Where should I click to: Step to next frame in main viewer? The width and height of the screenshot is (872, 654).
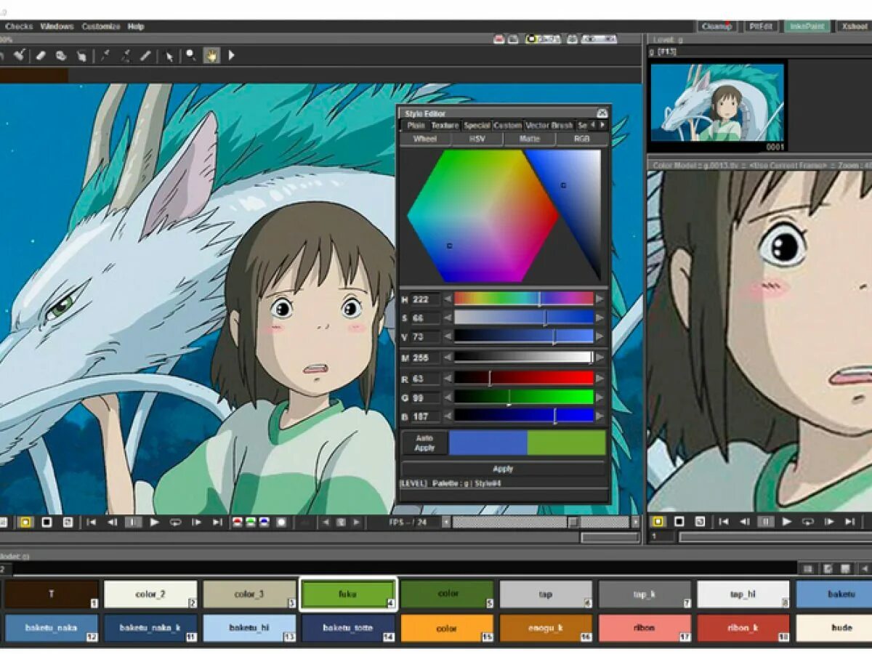[196, 522]
